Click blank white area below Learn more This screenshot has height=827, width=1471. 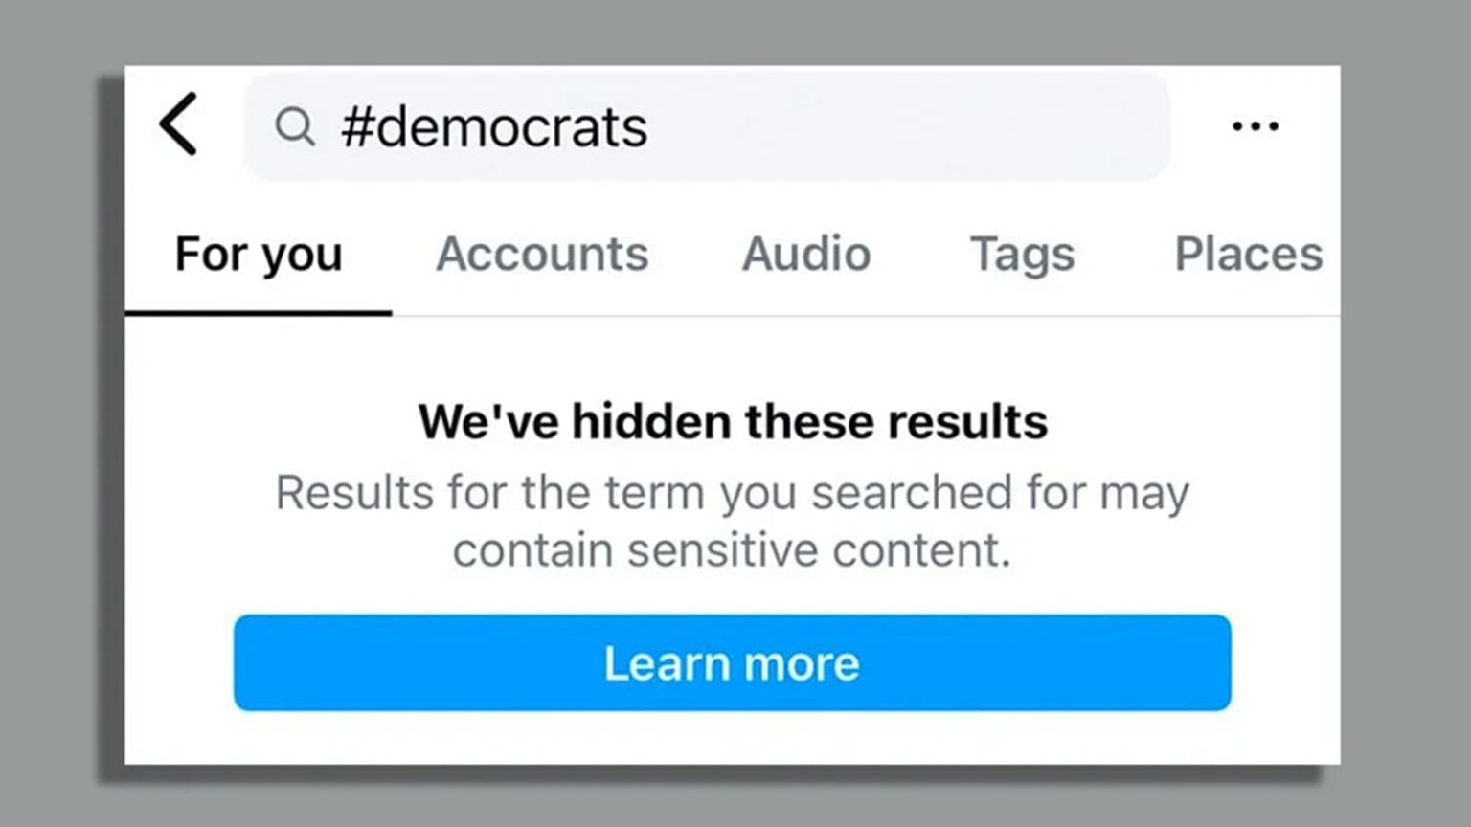point(732,737)
